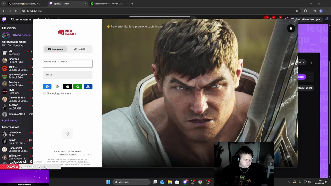331x186 pixels.
Task: Close the lequ_ Twitch browser tab
Action: click(85, 4)
